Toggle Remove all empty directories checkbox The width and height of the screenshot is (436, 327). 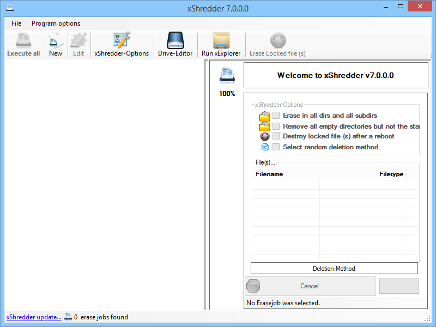point(276,126)
